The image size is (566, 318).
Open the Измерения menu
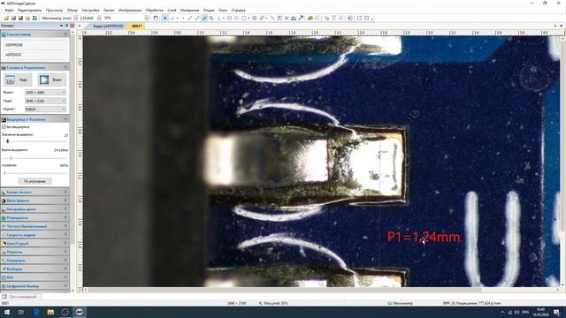189,10
